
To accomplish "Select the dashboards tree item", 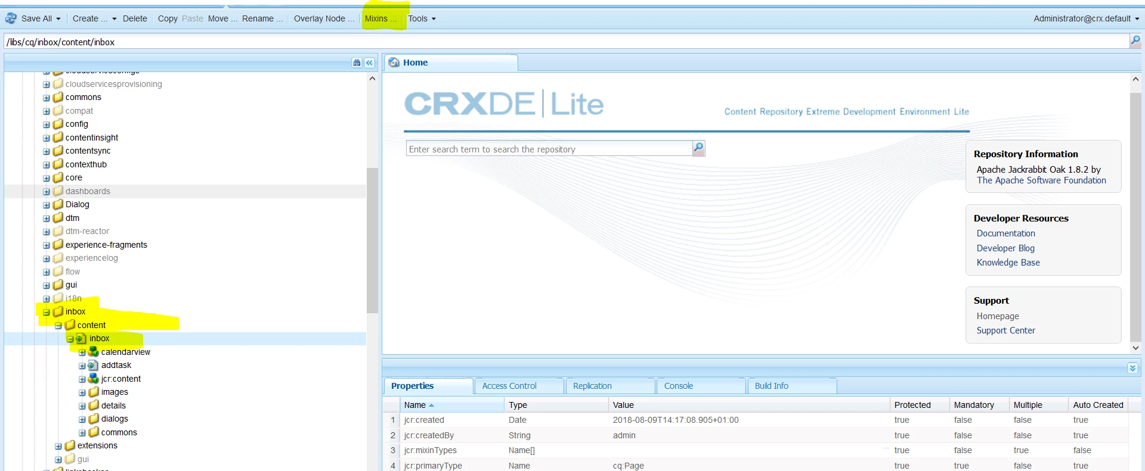I will [x=88, y=191].
